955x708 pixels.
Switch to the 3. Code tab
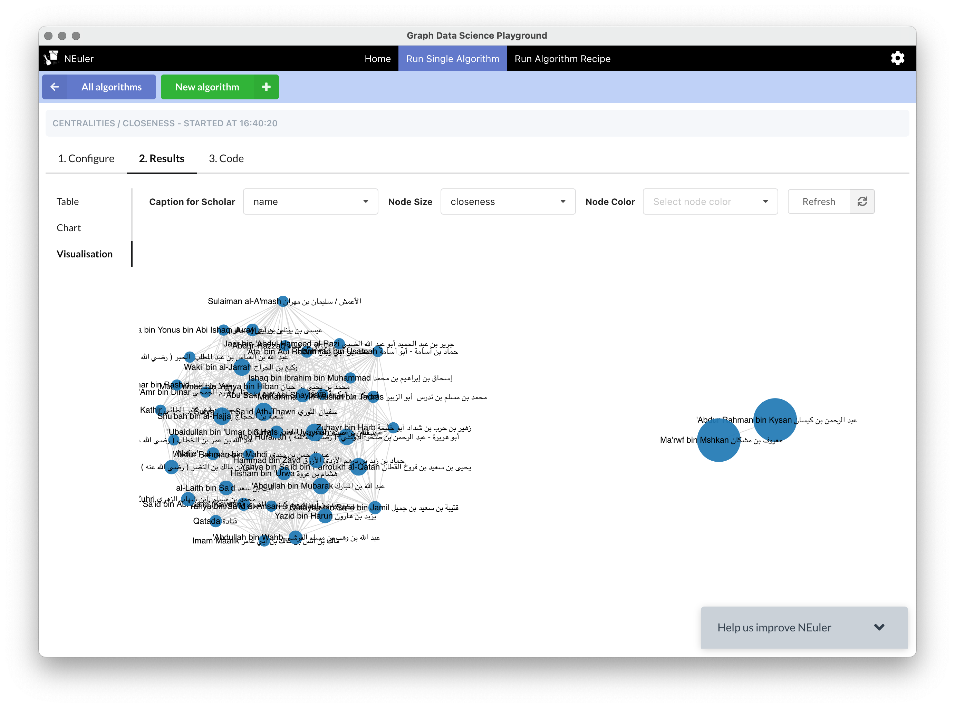226,159
